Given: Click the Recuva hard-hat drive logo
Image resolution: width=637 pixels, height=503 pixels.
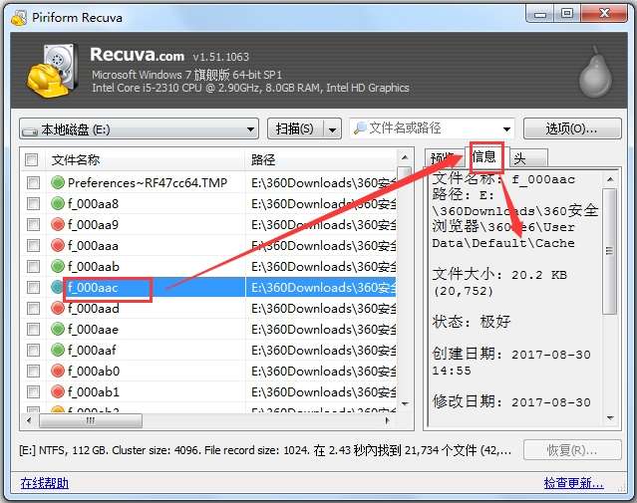Looking at the screenshot, I should [x=52, y=71].
